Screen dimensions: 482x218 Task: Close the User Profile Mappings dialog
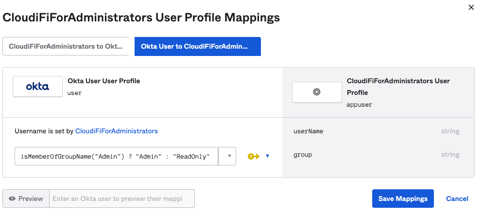[x=471, y=7]
